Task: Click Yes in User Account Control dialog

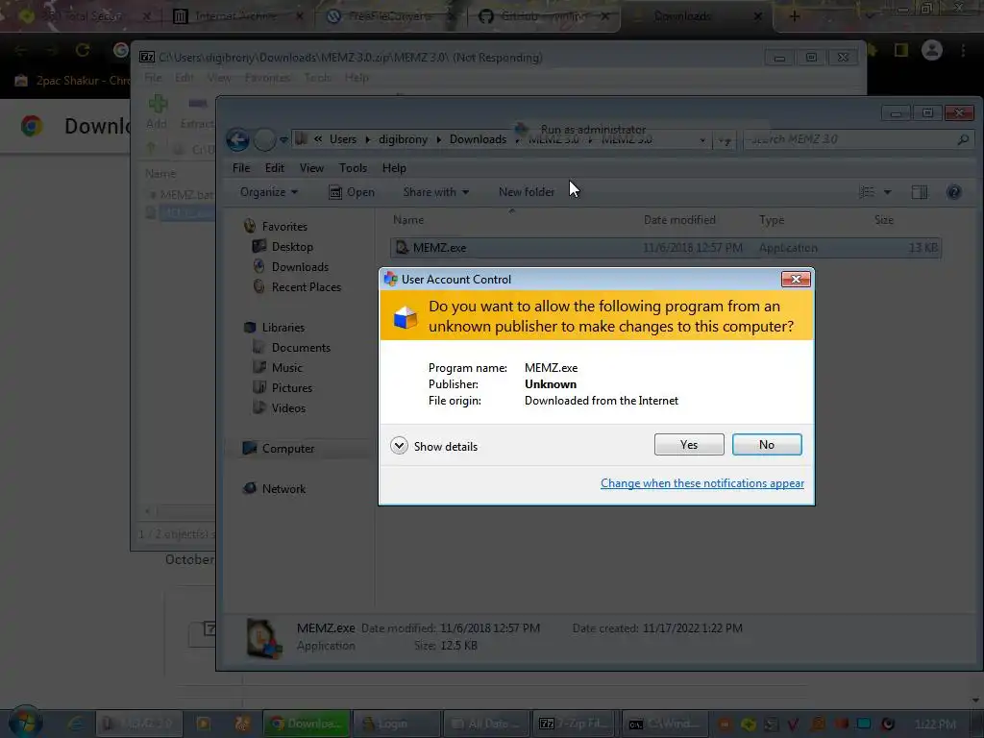Action: pos(688,444)
